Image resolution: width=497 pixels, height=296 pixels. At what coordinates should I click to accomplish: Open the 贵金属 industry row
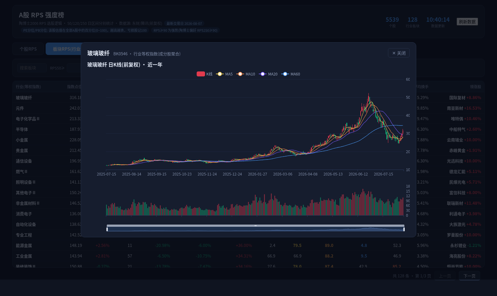(x=248, y=151)
